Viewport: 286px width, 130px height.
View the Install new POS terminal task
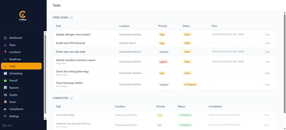coord(267,43)
